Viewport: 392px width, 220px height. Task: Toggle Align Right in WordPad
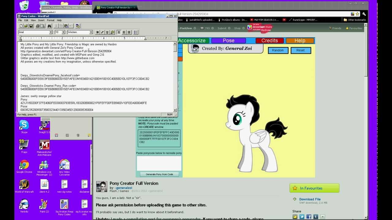(x=129, y=32)
